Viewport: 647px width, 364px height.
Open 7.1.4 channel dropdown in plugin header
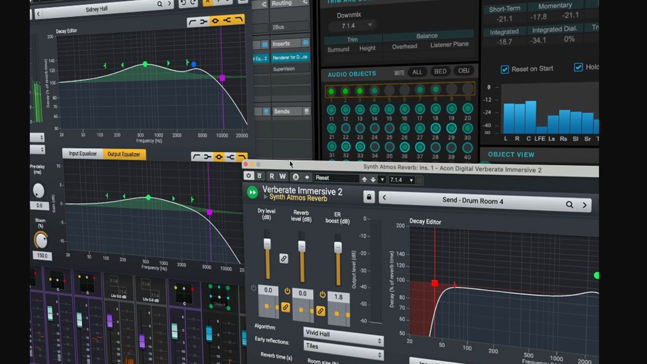(x=401, y=180)
